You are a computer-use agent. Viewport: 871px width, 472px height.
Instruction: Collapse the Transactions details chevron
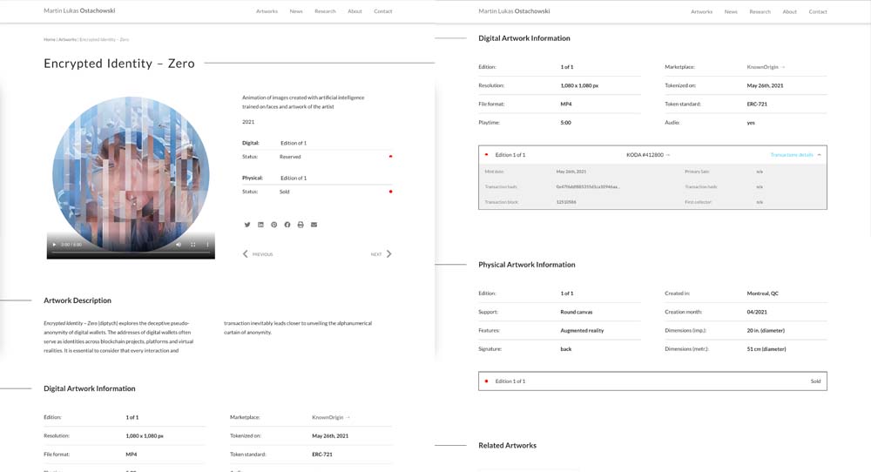[819, 155]
